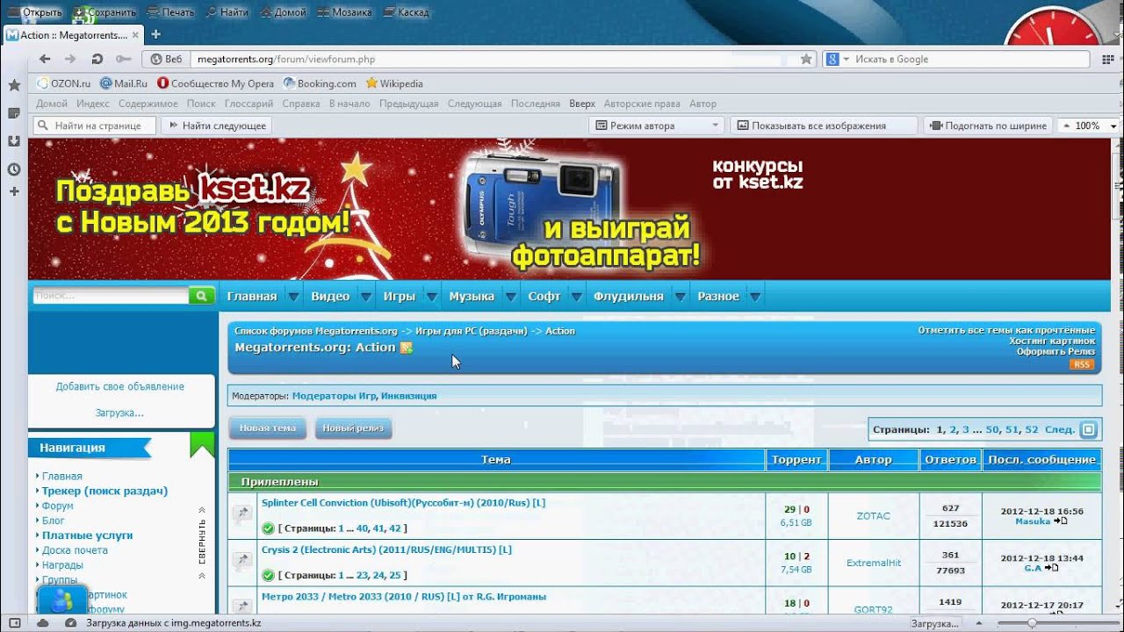Open the RSS feed orange button
Screen dimensions: 1124x632
tap(1082, 364)
